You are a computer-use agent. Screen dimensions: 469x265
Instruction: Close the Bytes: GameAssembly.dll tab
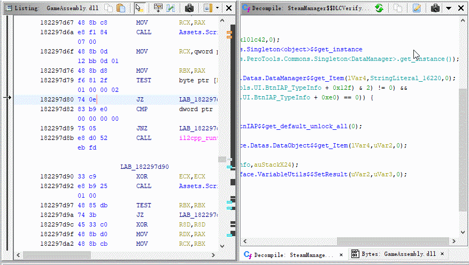point(443,254)
